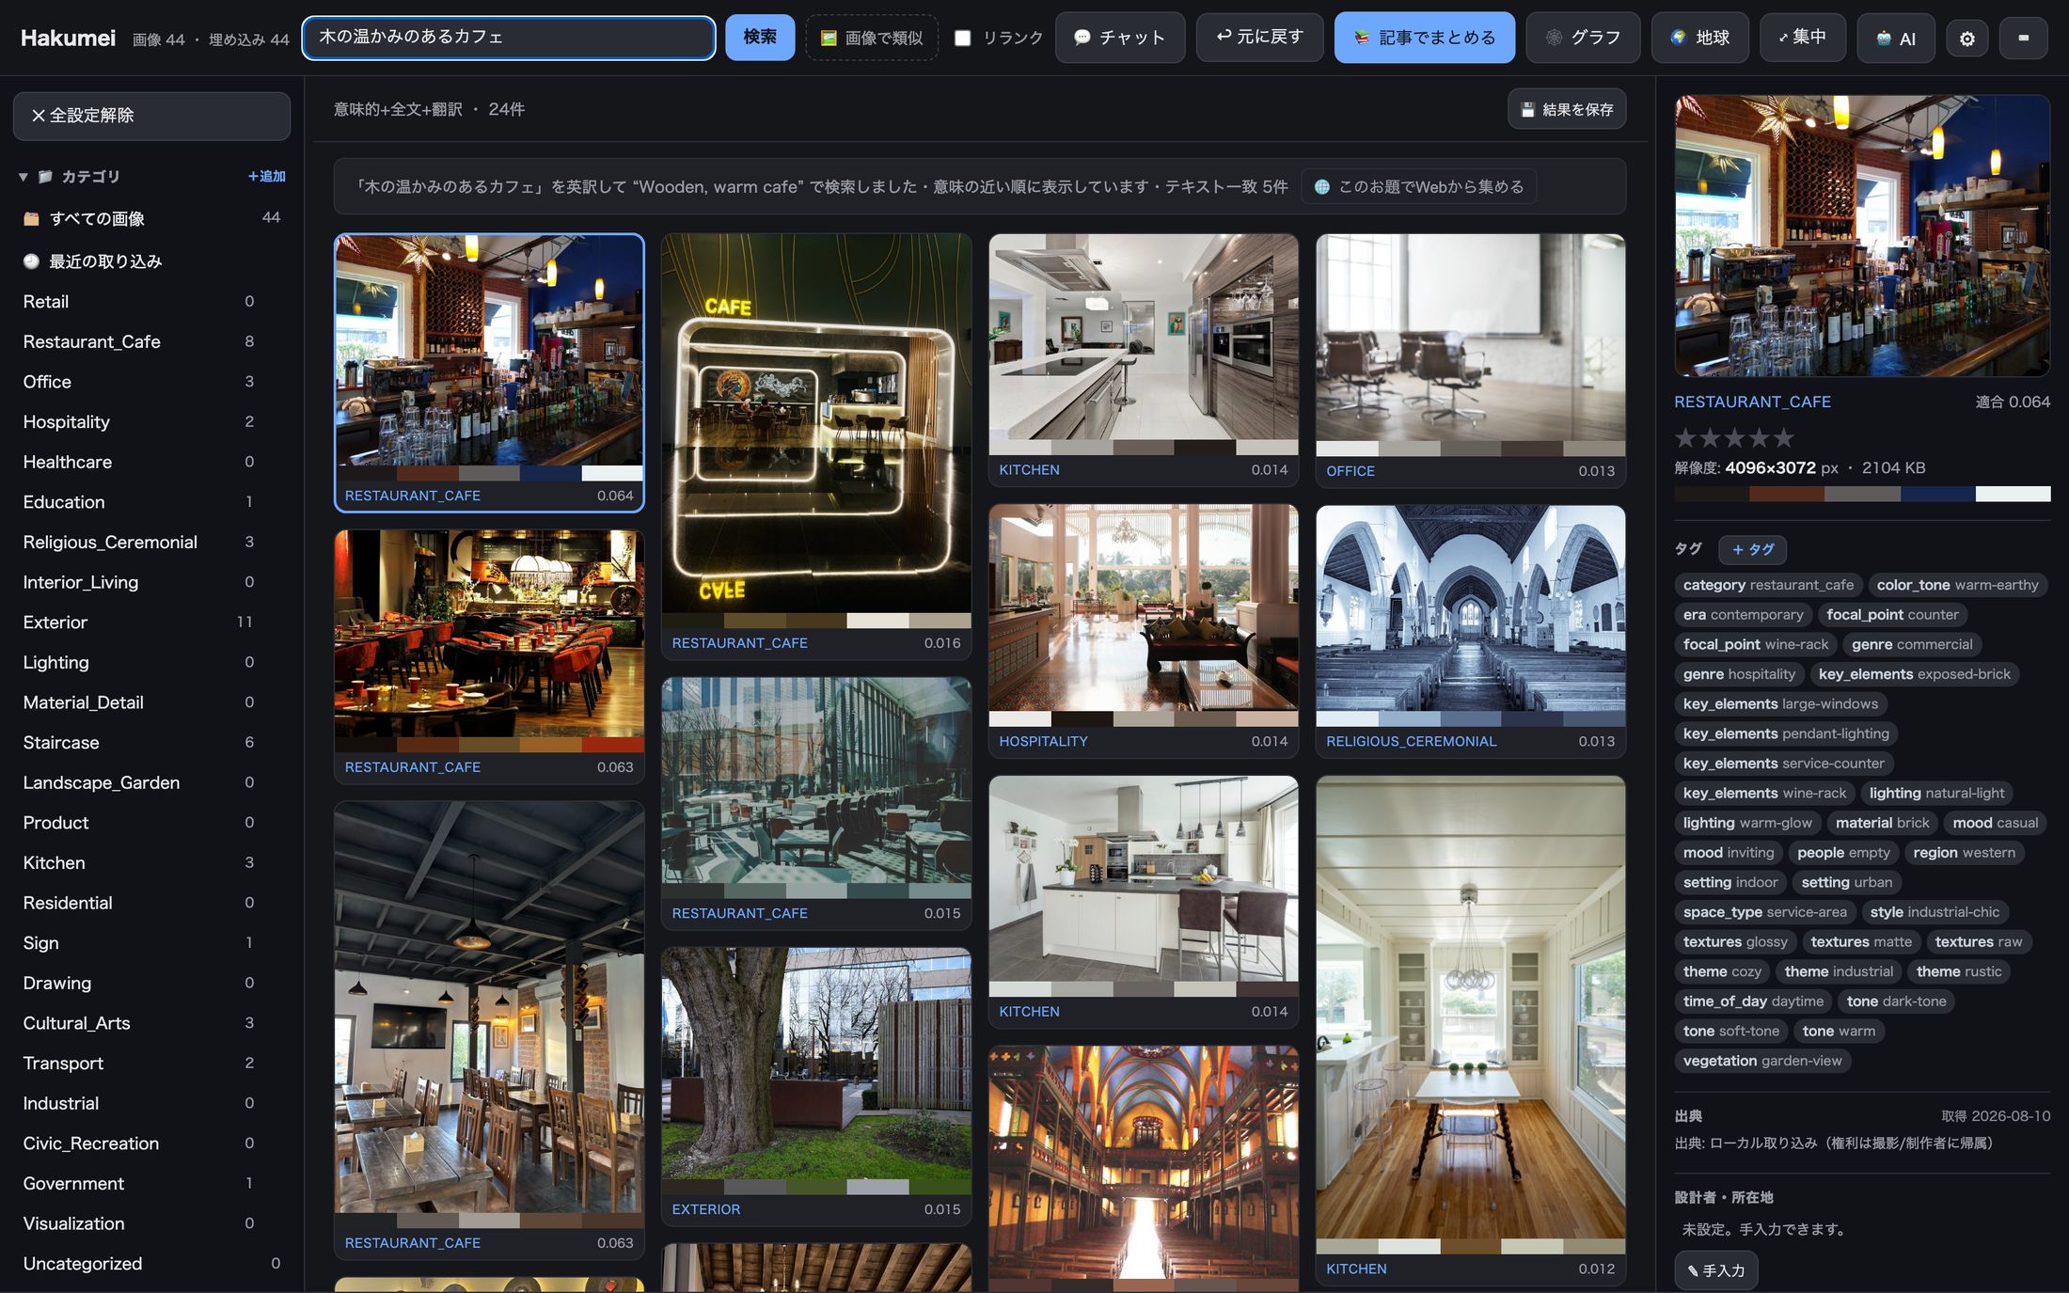Click the rust-brown swatch in detail palette
Viewport: 2069px width, 1293px height.
pyautogui.click(x=1787, y=495)
